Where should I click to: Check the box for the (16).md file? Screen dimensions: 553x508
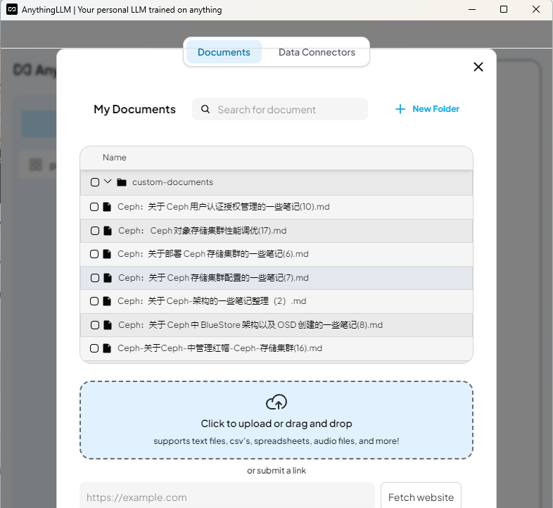point(94,348)
